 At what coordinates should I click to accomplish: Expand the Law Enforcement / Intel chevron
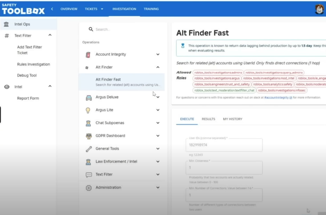click(158, 162)
